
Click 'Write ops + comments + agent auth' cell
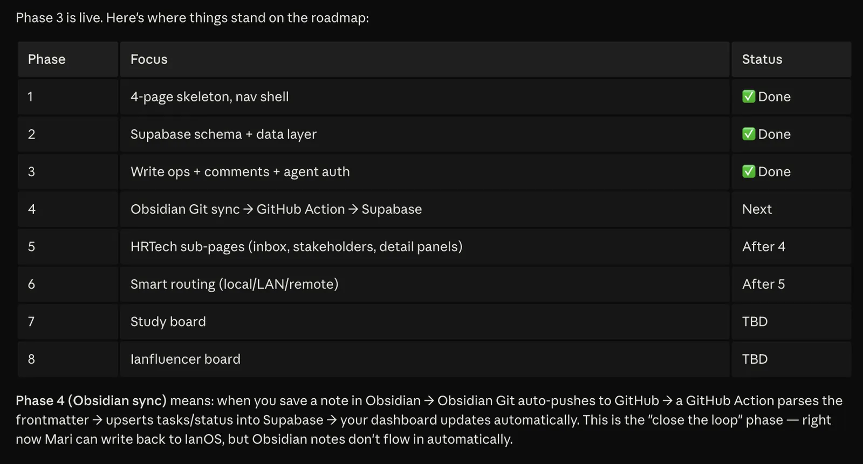[424, 172]
